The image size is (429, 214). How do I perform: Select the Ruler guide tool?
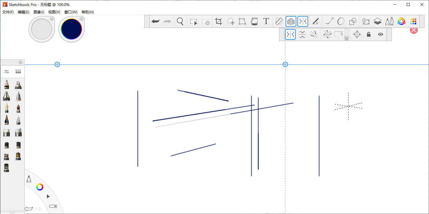(x=278, y=21)
